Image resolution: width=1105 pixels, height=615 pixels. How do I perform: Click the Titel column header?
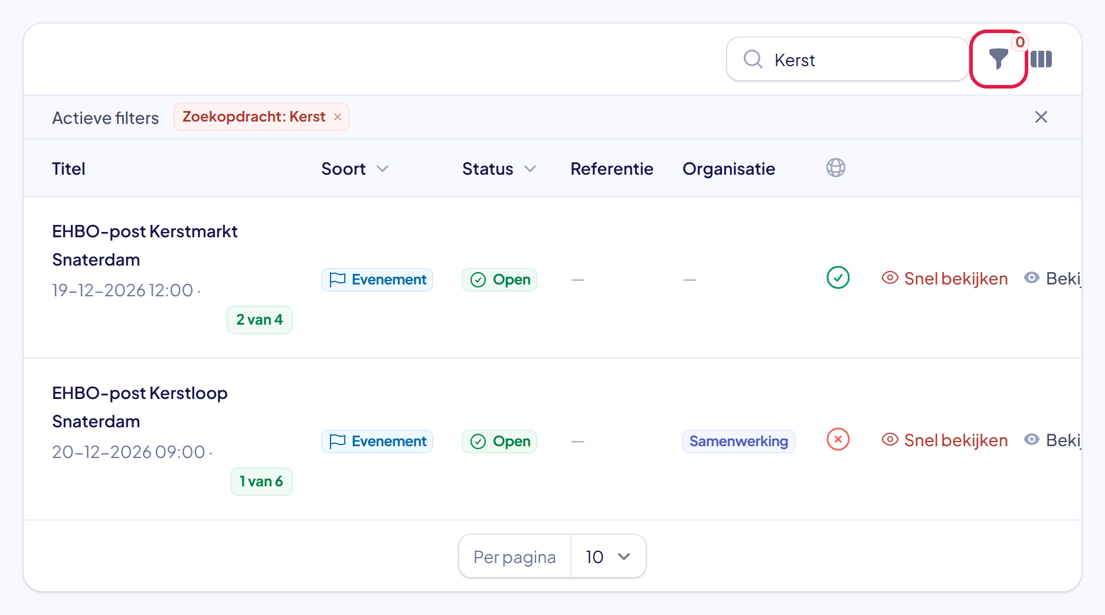pyautogui.click(x=68, y=169)
